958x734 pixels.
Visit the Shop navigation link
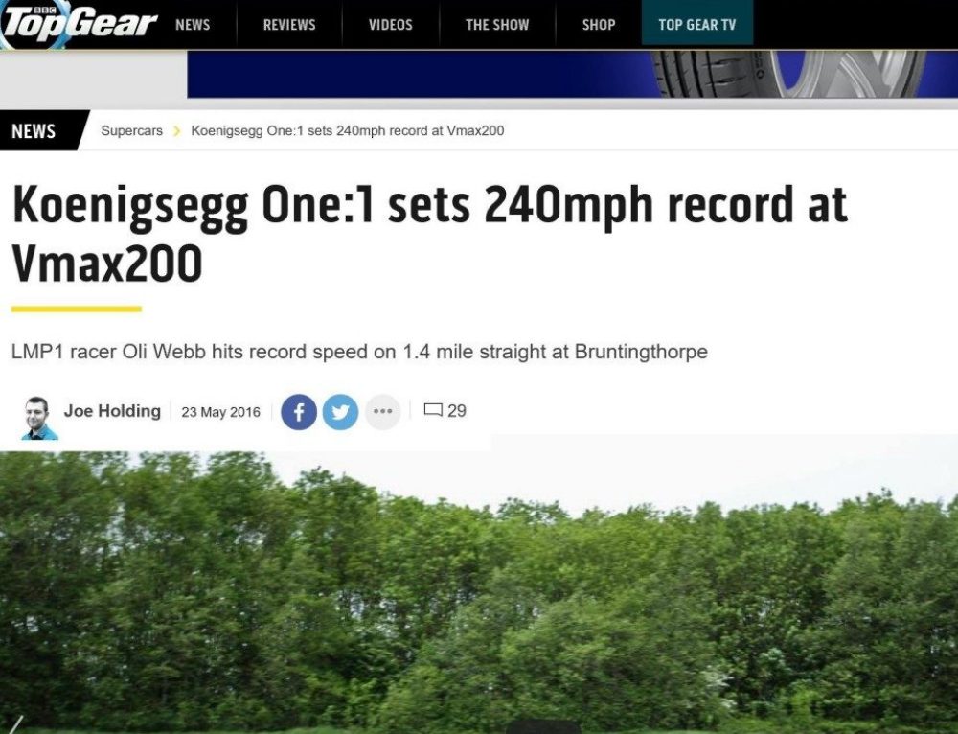pyautogui.click(x=599, y=25)
